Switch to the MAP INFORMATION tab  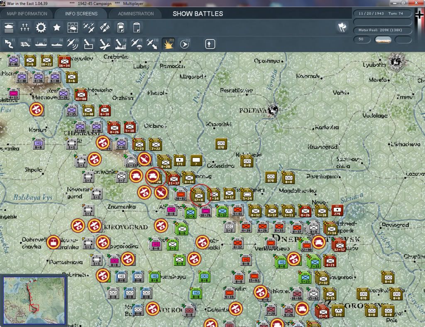(27, 14)
